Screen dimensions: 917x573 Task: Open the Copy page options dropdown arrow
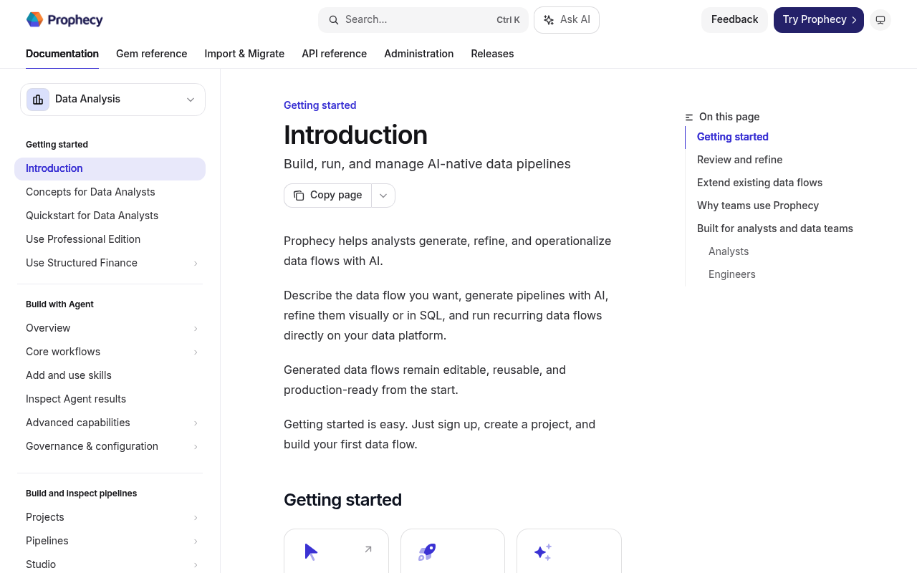click(383, 196)
